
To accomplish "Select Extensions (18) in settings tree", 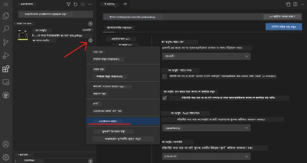I will point(120,39).
